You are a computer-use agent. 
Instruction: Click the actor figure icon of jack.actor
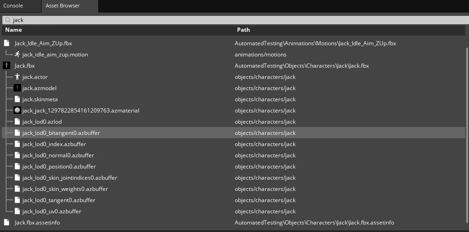point(17,77)
